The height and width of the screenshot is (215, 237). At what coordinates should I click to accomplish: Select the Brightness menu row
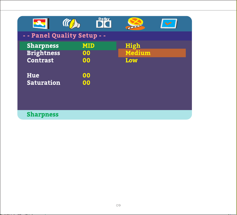[x=68, y=53]
